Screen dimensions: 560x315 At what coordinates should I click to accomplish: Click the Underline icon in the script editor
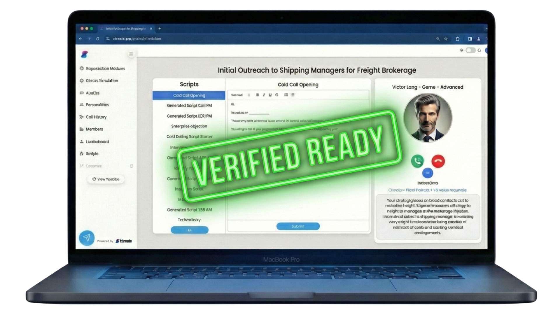[271, 95]
